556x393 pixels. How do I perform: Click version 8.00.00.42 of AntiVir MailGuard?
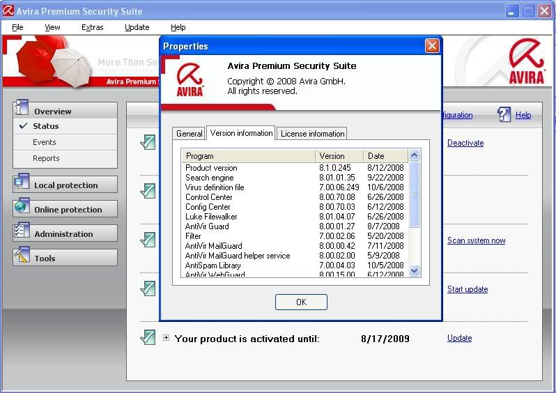click(x=337, y=246)
